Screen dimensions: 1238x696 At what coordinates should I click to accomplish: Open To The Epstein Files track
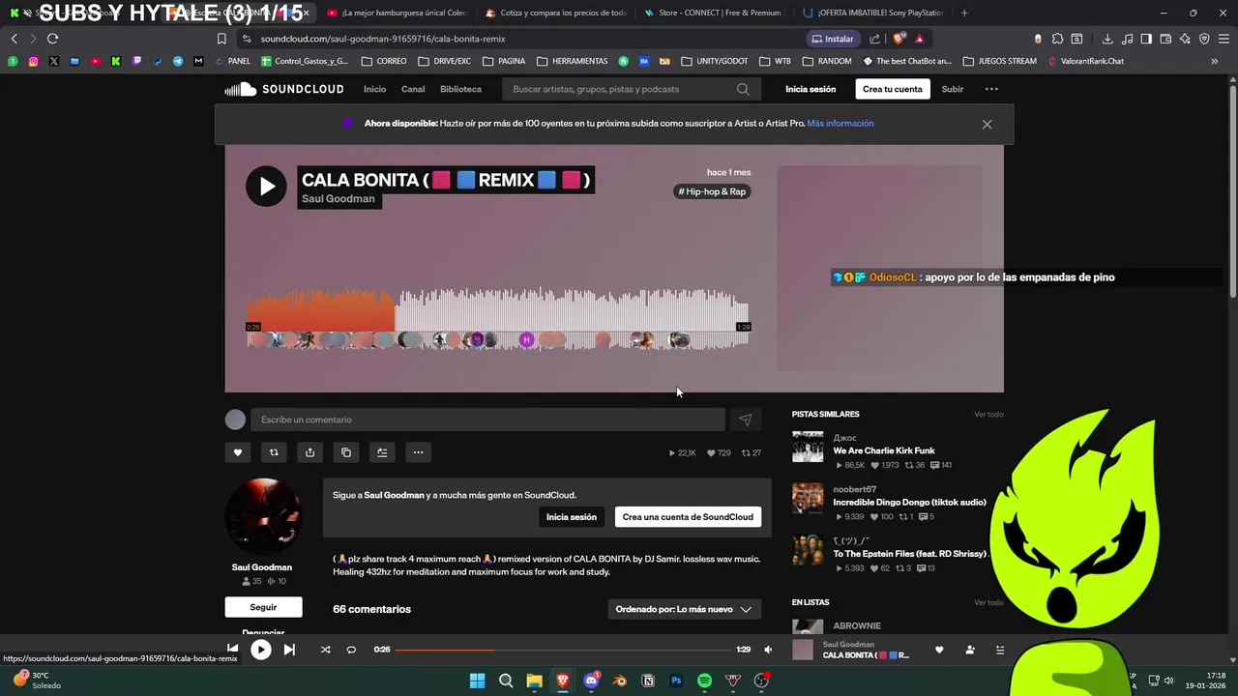point(910,554)
